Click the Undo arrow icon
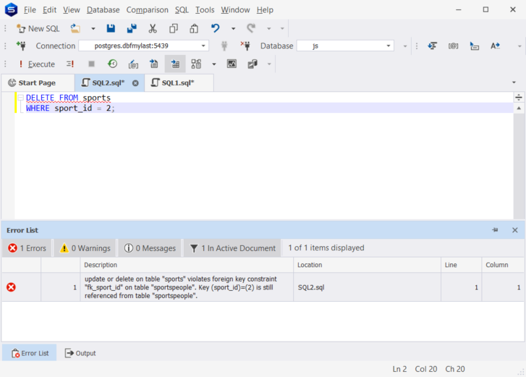Viewport: 526px width, 377px height. [x=215, y=29]
